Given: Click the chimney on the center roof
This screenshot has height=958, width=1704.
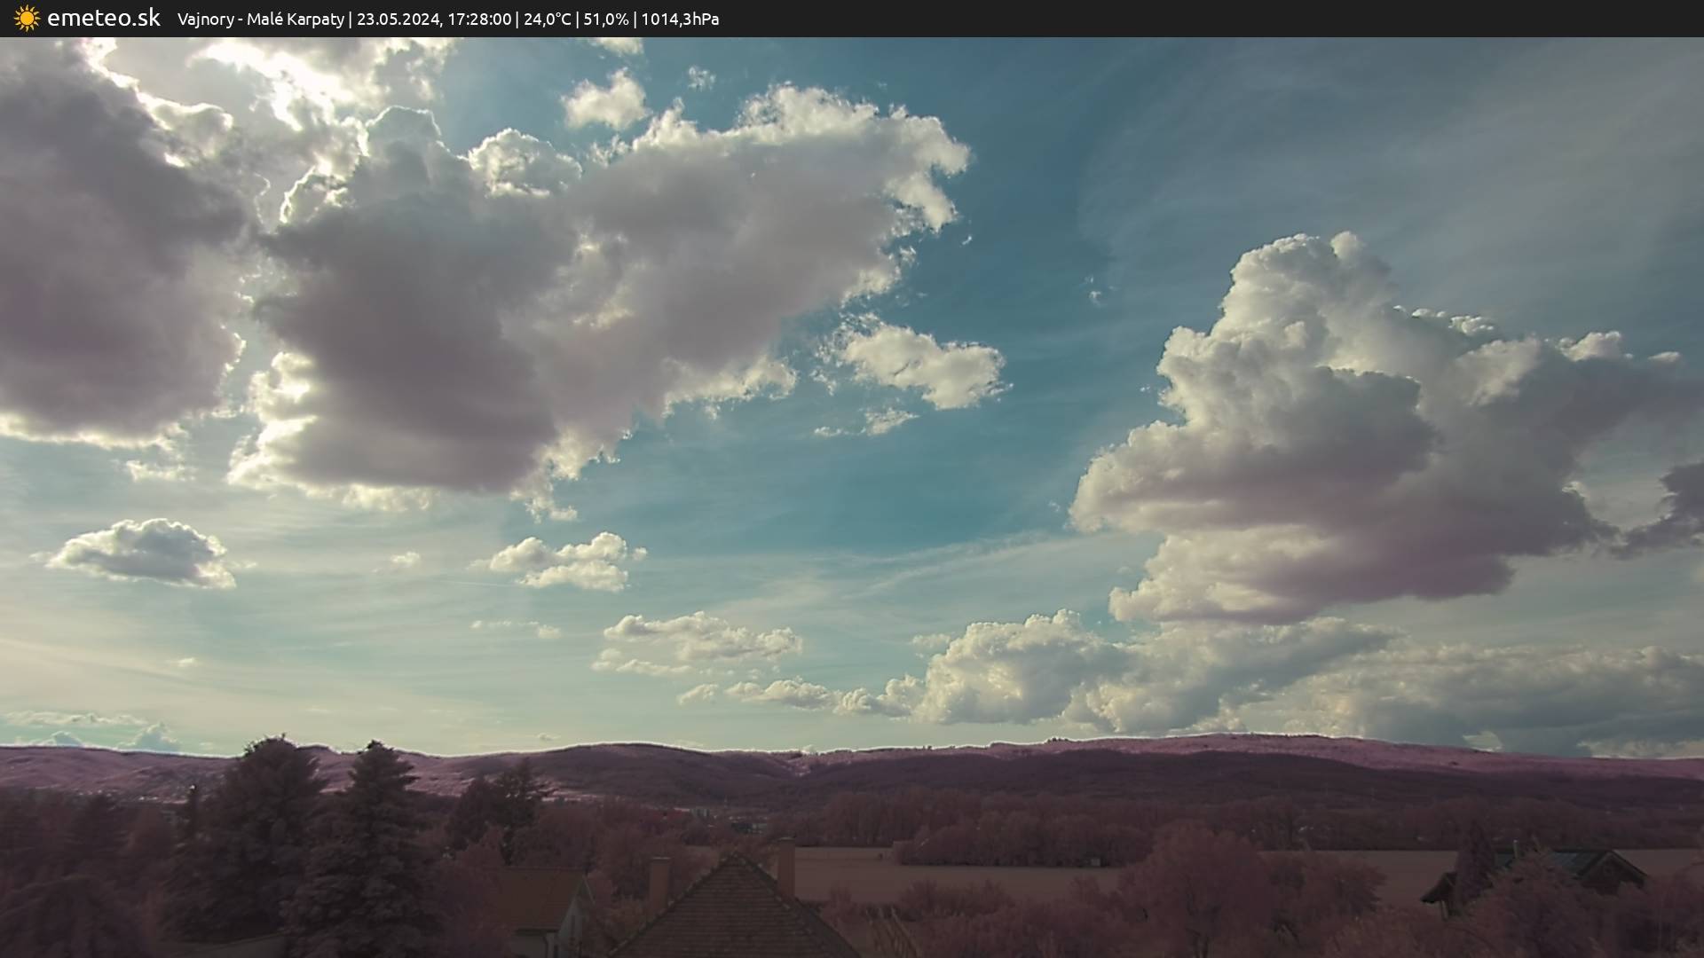Looking at the screenshot, I should [x=786, y=866].
